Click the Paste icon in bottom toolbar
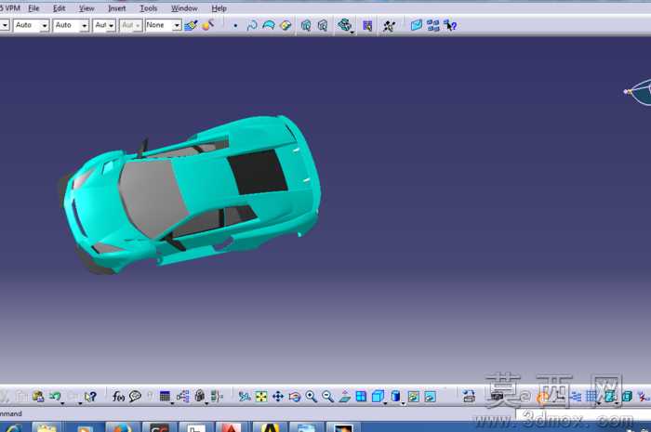This screenshot has width=651, height=432. 38,397
